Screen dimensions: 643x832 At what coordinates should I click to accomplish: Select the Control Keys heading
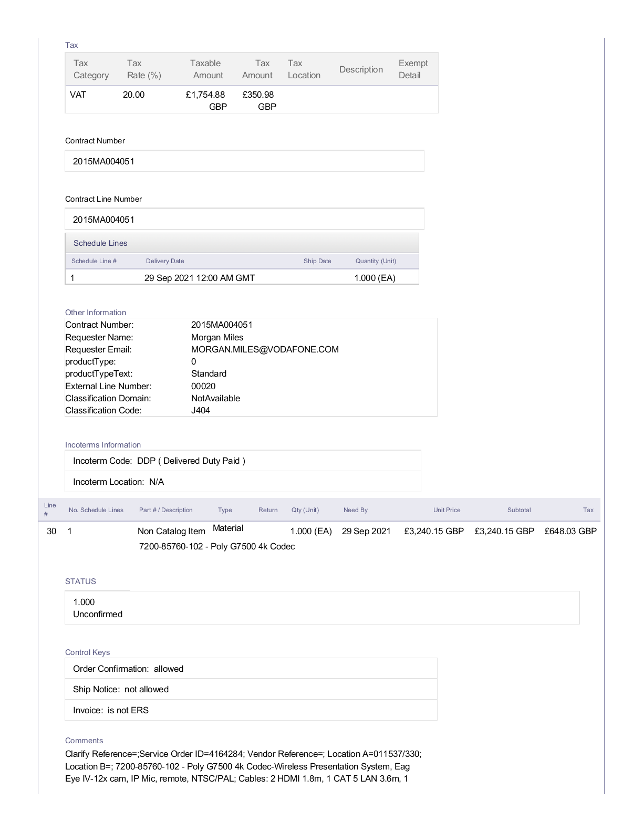87,652
